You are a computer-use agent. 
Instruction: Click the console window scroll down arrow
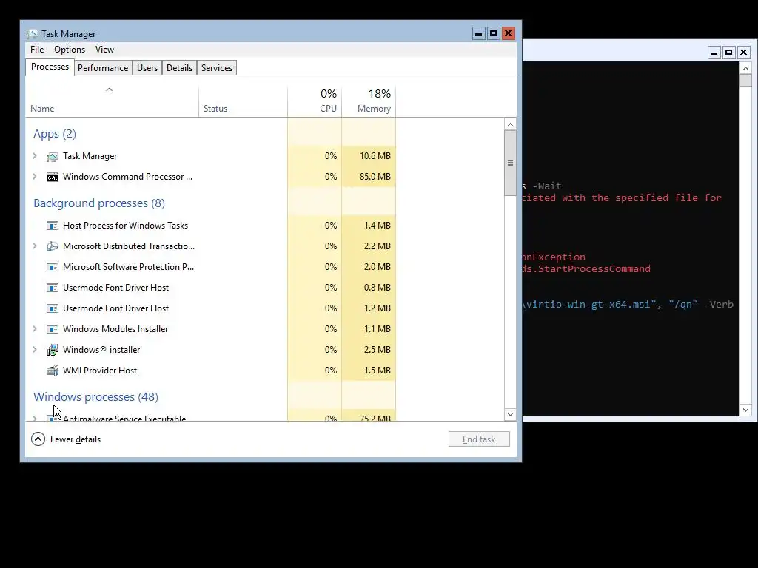[x=745, y=410]
